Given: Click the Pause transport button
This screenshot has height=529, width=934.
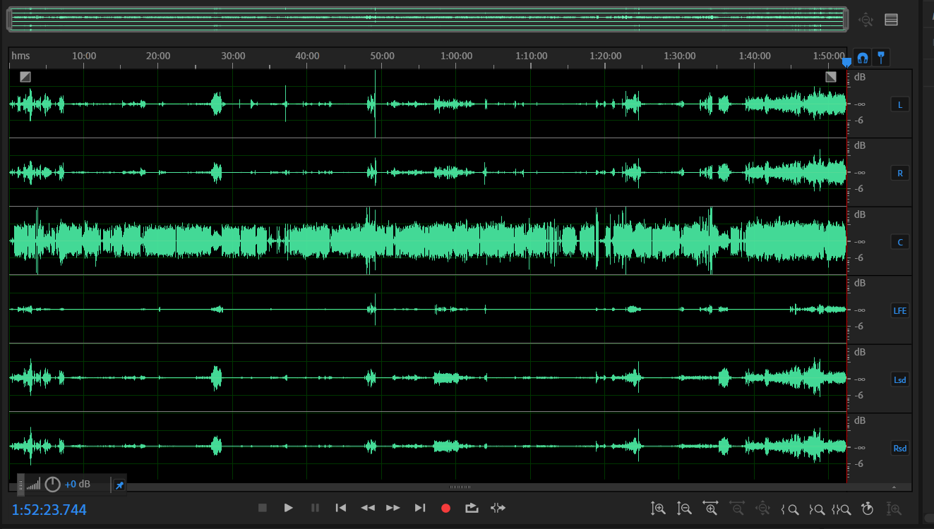Looking at the screenshot, I should click(x=315, y=508).
